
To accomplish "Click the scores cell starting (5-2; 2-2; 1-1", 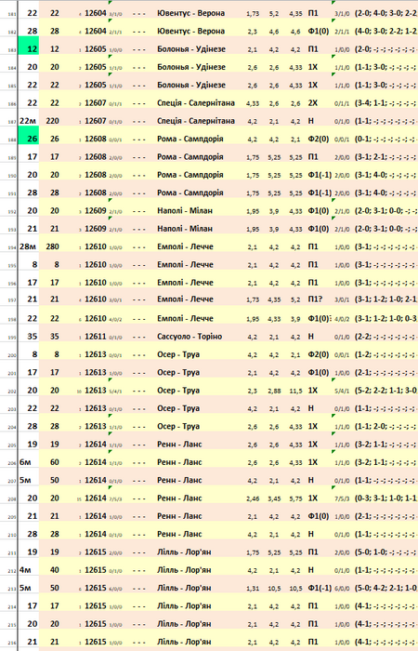I will 385,391.
